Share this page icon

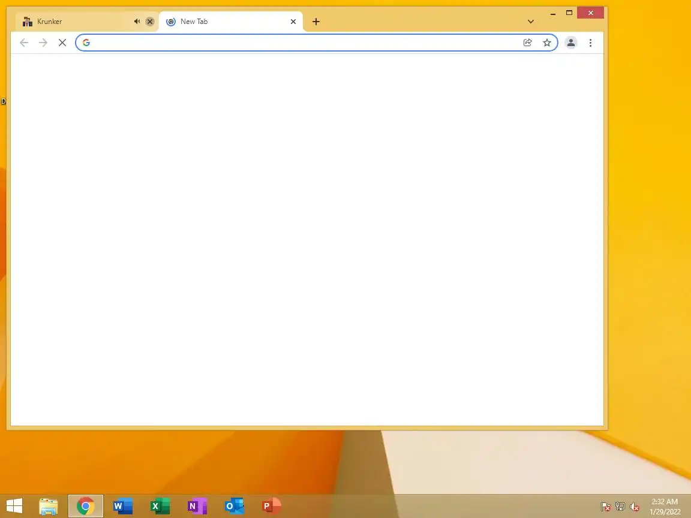[527, 43]
